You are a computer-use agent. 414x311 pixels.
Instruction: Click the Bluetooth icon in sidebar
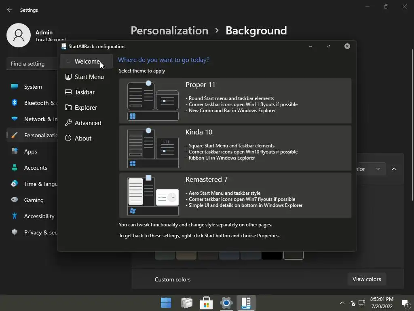point(15,102)
